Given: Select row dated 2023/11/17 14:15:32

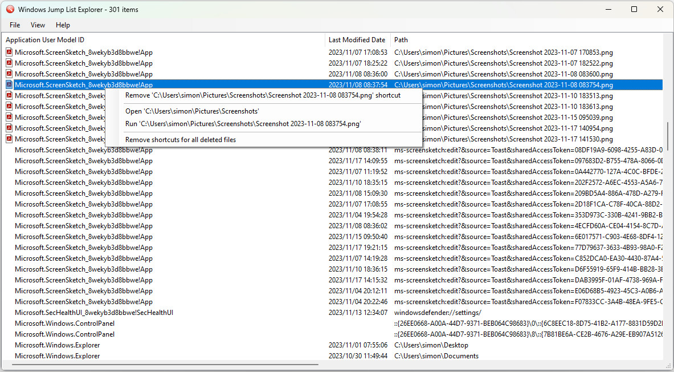Looking at the screenshot, I should click(332, 280).
